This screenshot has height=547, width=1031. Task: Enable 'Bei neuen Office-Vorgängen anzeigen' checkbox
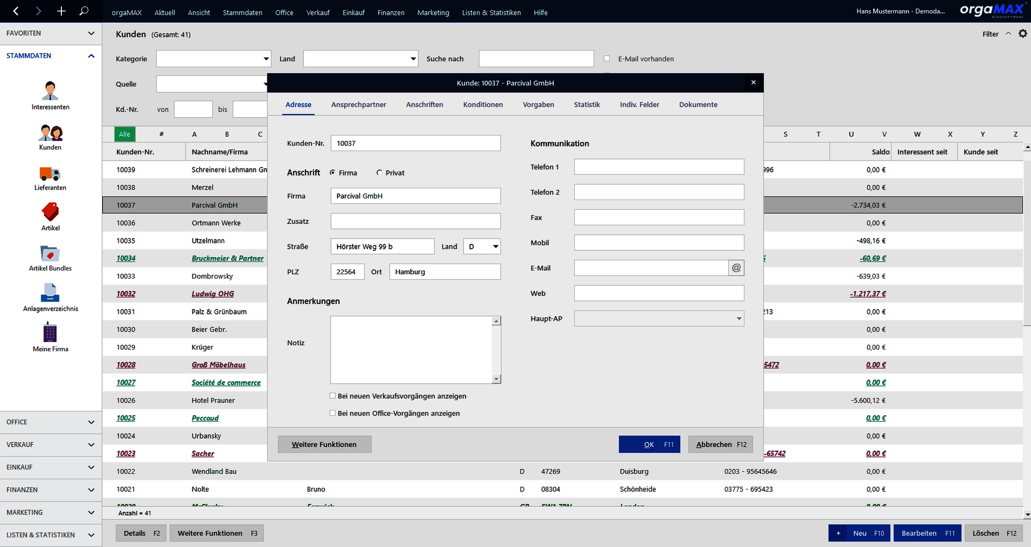click(333, 413)
